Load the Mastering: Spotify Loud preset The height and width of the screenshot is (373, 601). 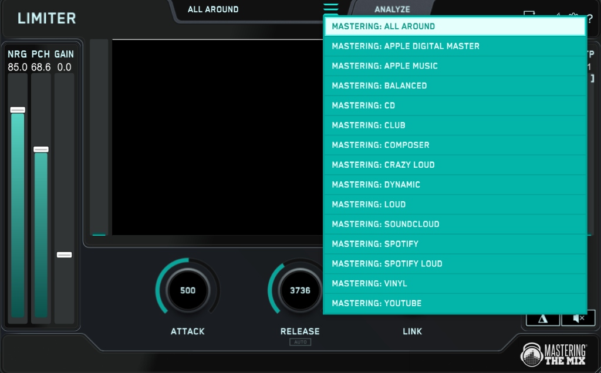pos(455,264)
